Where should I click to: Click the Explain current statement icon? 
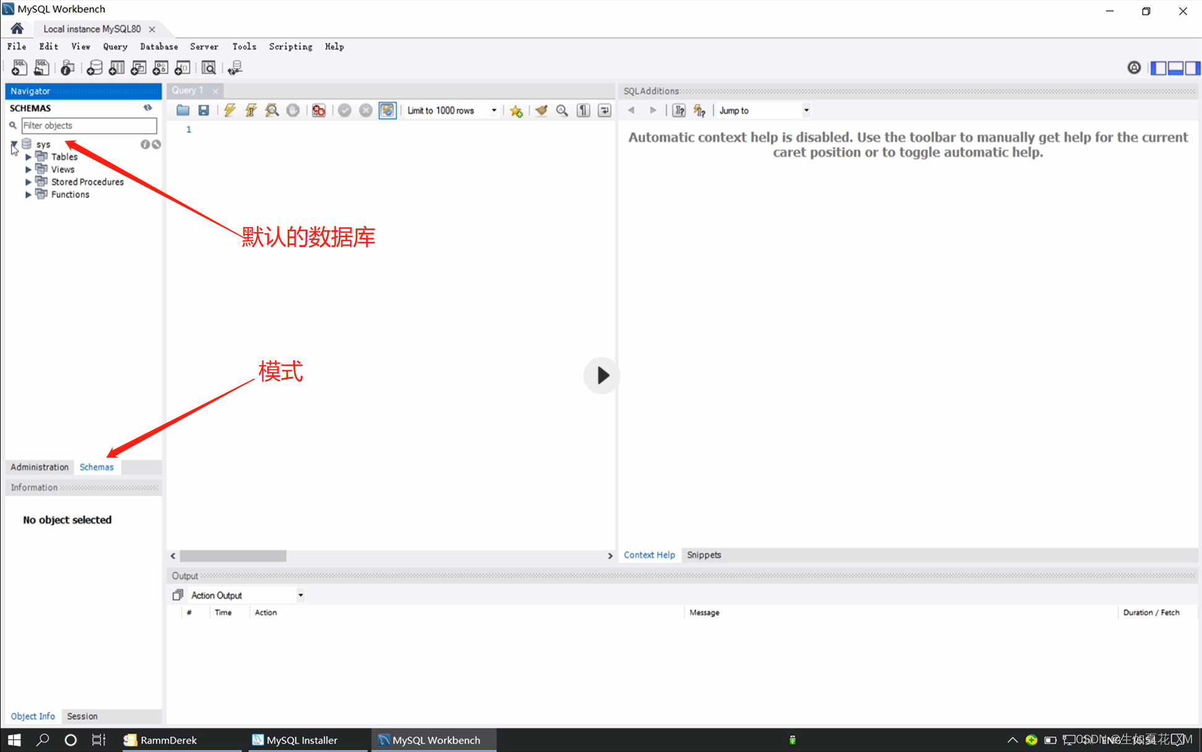pos(271,110)
